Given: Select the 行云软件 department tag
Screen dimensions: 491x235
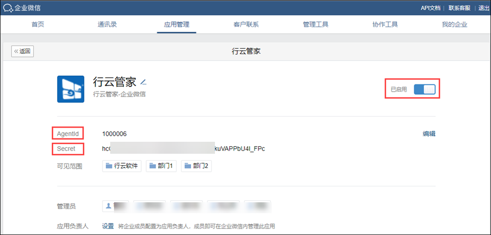Looking at the screenshot, I should [x=122, y=166].
